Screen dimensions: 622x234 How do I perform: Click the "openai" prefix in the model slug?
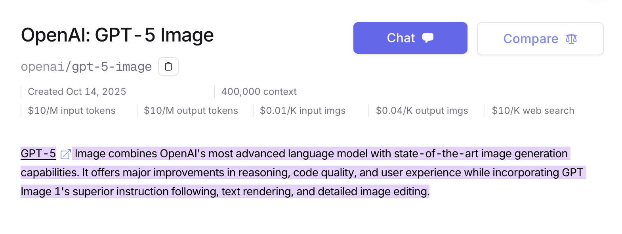pos(42,67)
